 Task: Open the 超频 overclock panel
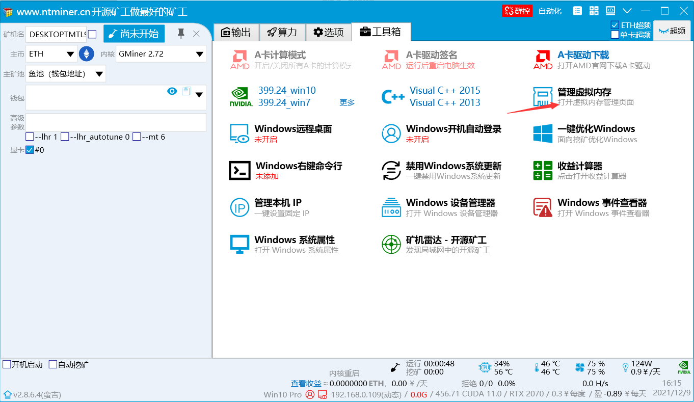click(672, 31)
